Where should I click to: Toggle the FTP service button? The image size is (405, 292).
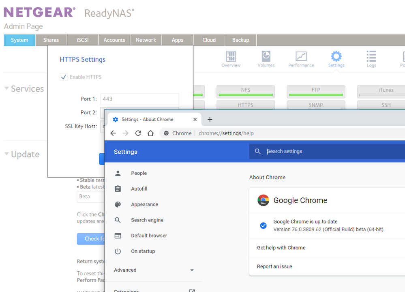pyautogui.click(x=316, y=92)
